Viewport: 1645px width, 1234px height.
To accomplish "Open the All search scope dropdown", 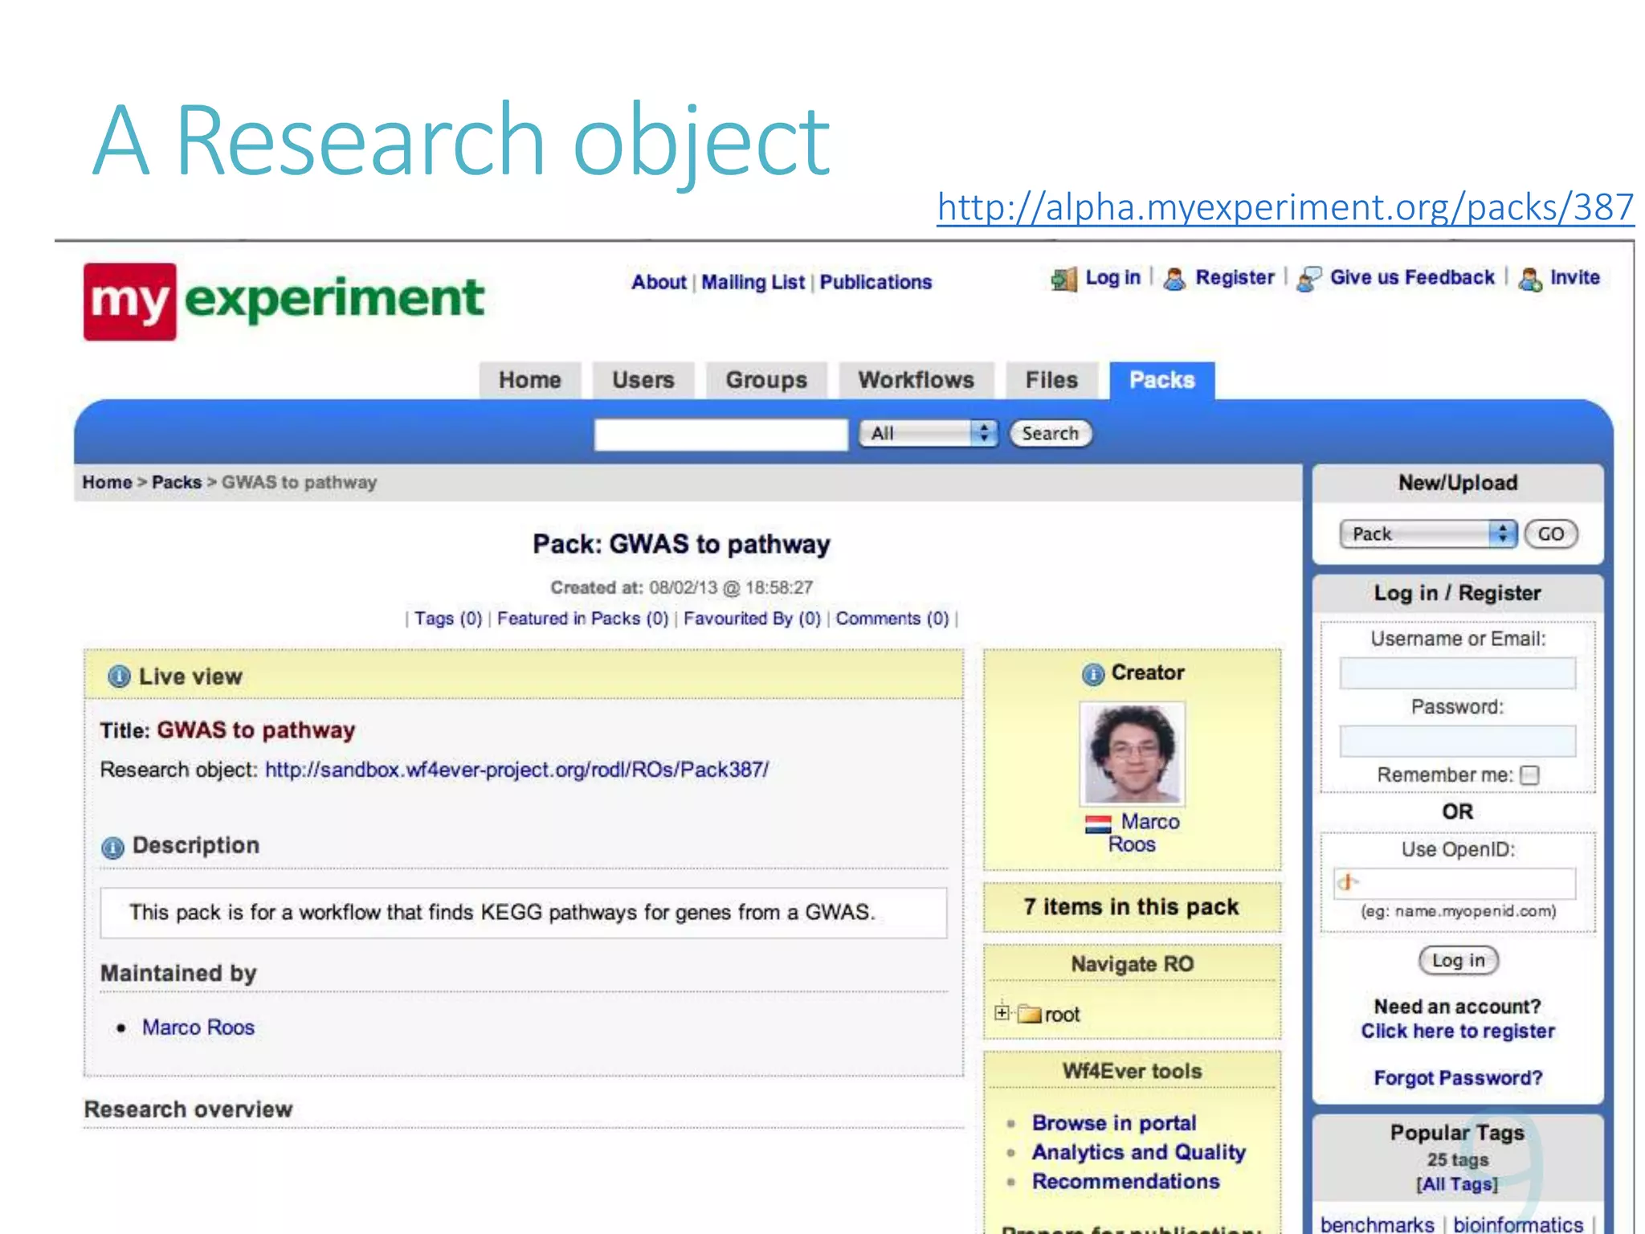I will point(928,434).
